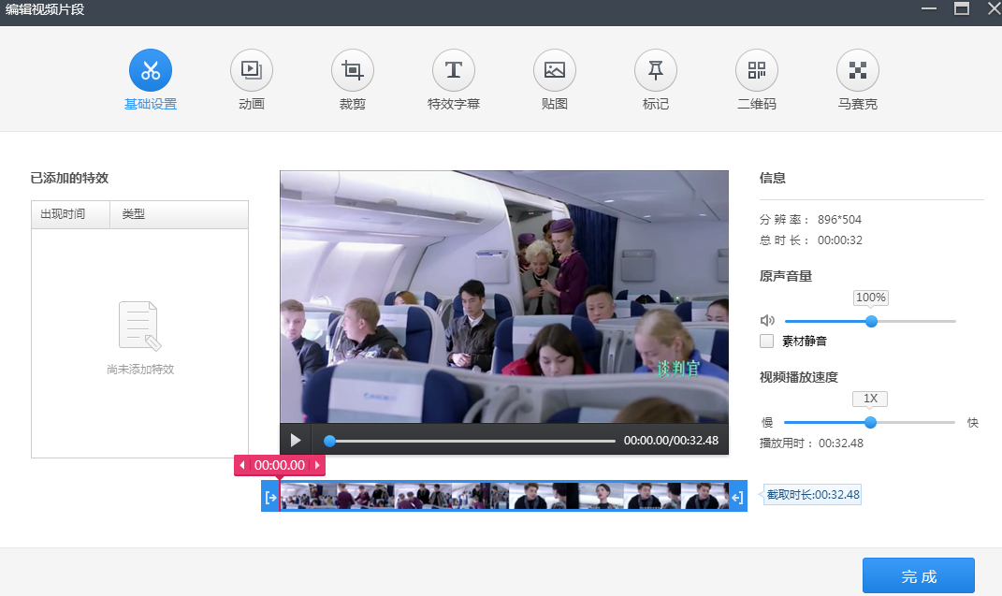The image size is (1002, 596).
Task: Click the last timeline filmstrip thumbnail
Action: 704,496
